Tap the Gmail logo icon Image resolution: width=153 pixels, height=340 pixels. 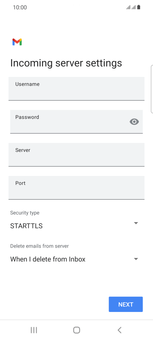[x=17, y=42]
